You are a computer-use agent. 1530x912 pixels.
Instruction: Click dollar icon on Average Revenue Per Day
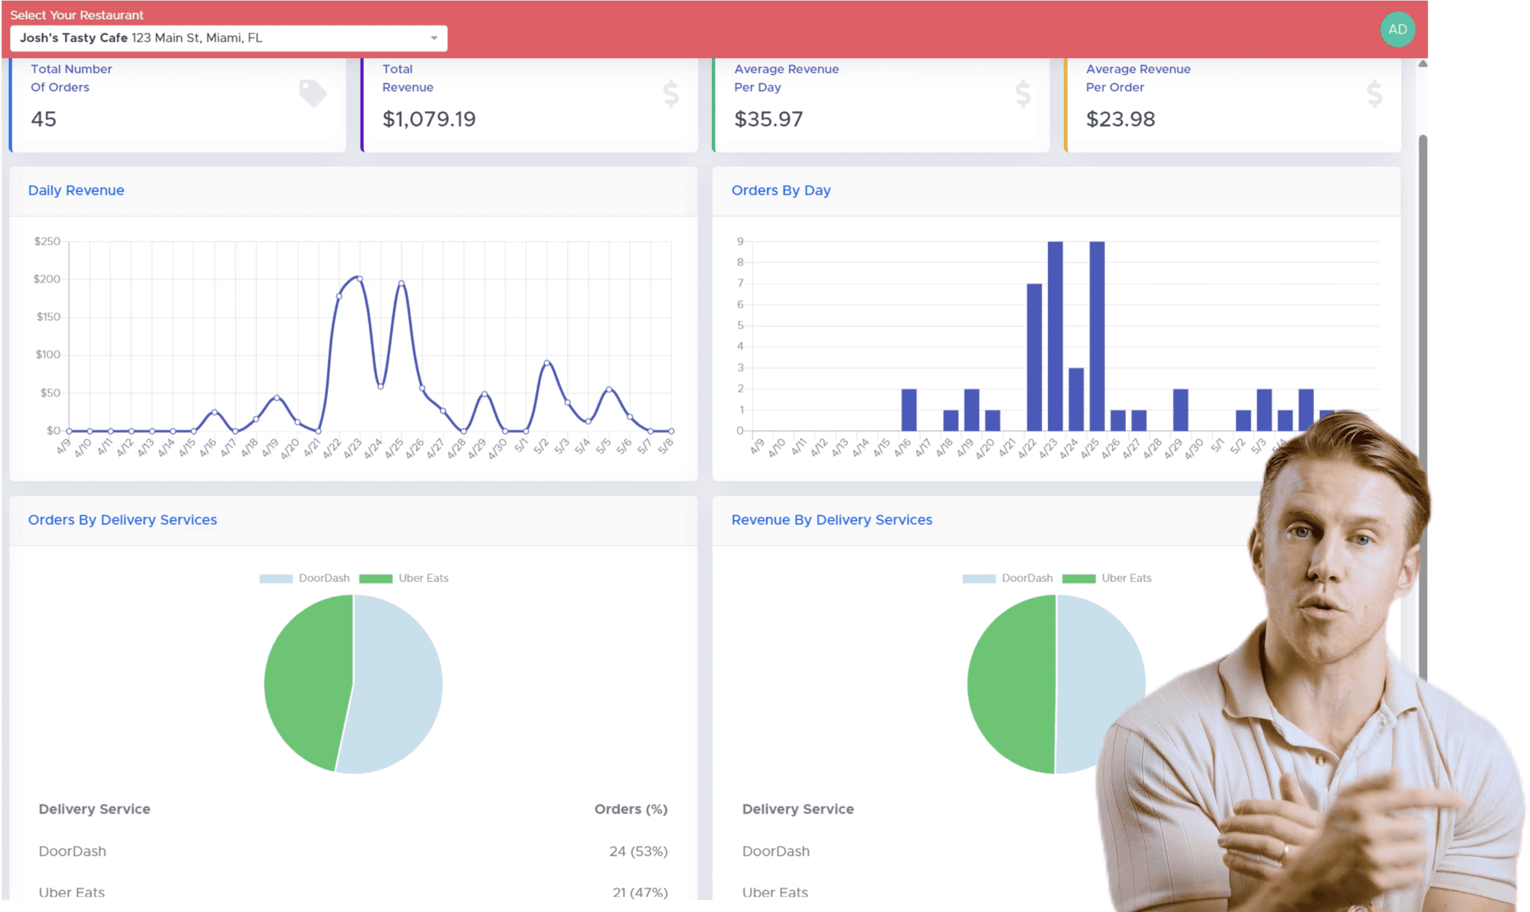coord(1023,94)
